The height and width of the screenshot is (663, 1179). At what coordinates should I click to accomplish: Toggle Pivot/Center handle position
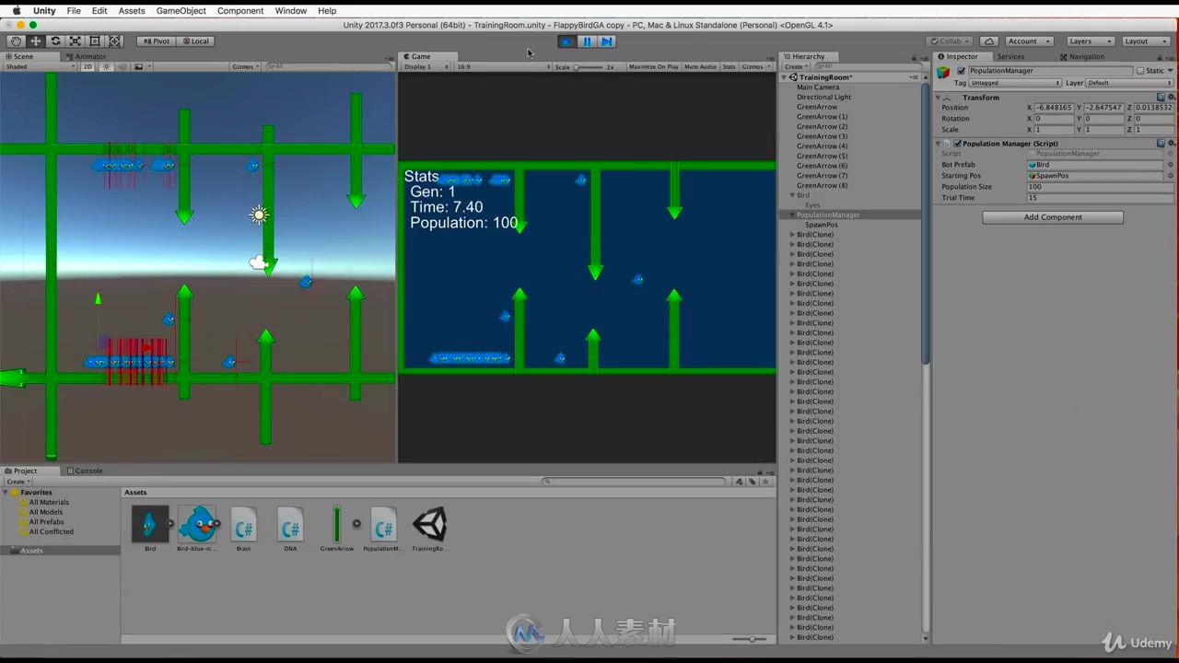click(x=156, y=41)
